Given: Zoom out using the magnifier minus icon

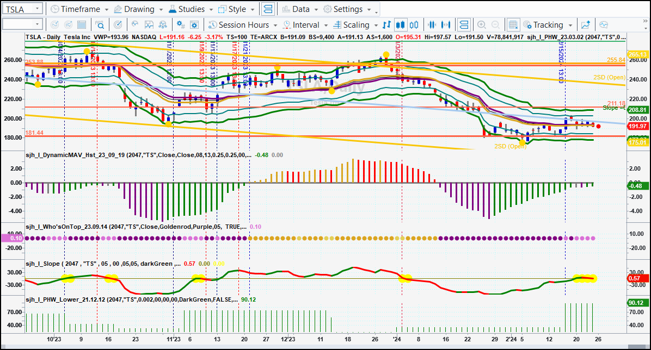Looking at the screenshot, I should (495, 25).
